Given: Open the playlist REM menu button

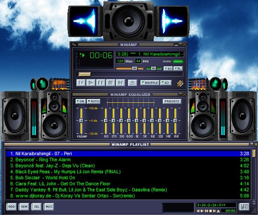Looking at the screenshot, I should coord(24,206).
